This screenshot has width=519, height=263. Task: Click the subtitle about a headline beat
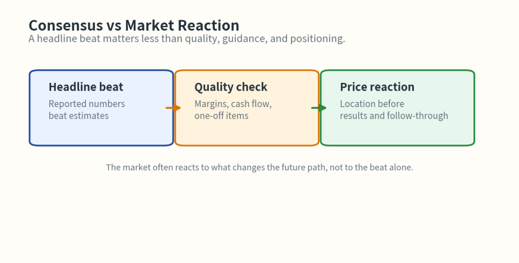point(187,39)
